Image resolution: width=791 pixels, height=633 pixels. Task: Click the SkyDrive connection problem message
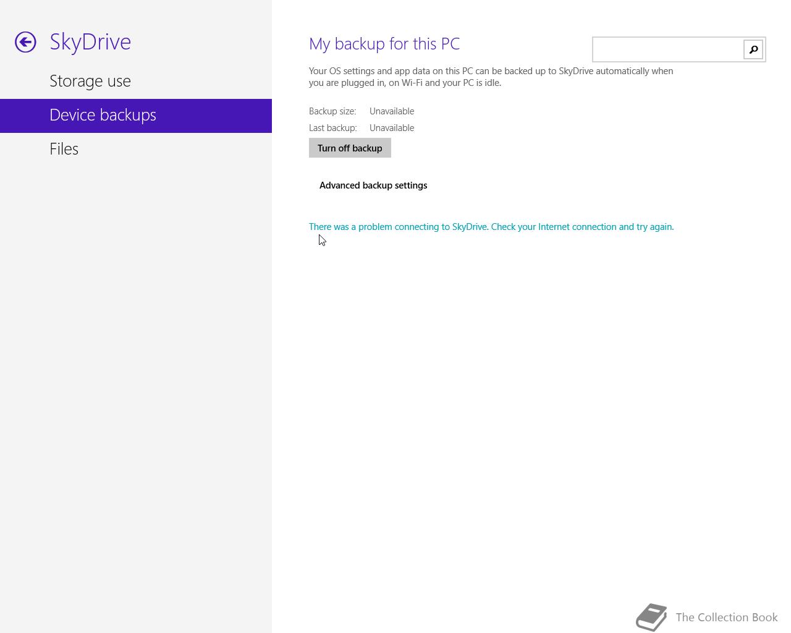pos(491,227)
